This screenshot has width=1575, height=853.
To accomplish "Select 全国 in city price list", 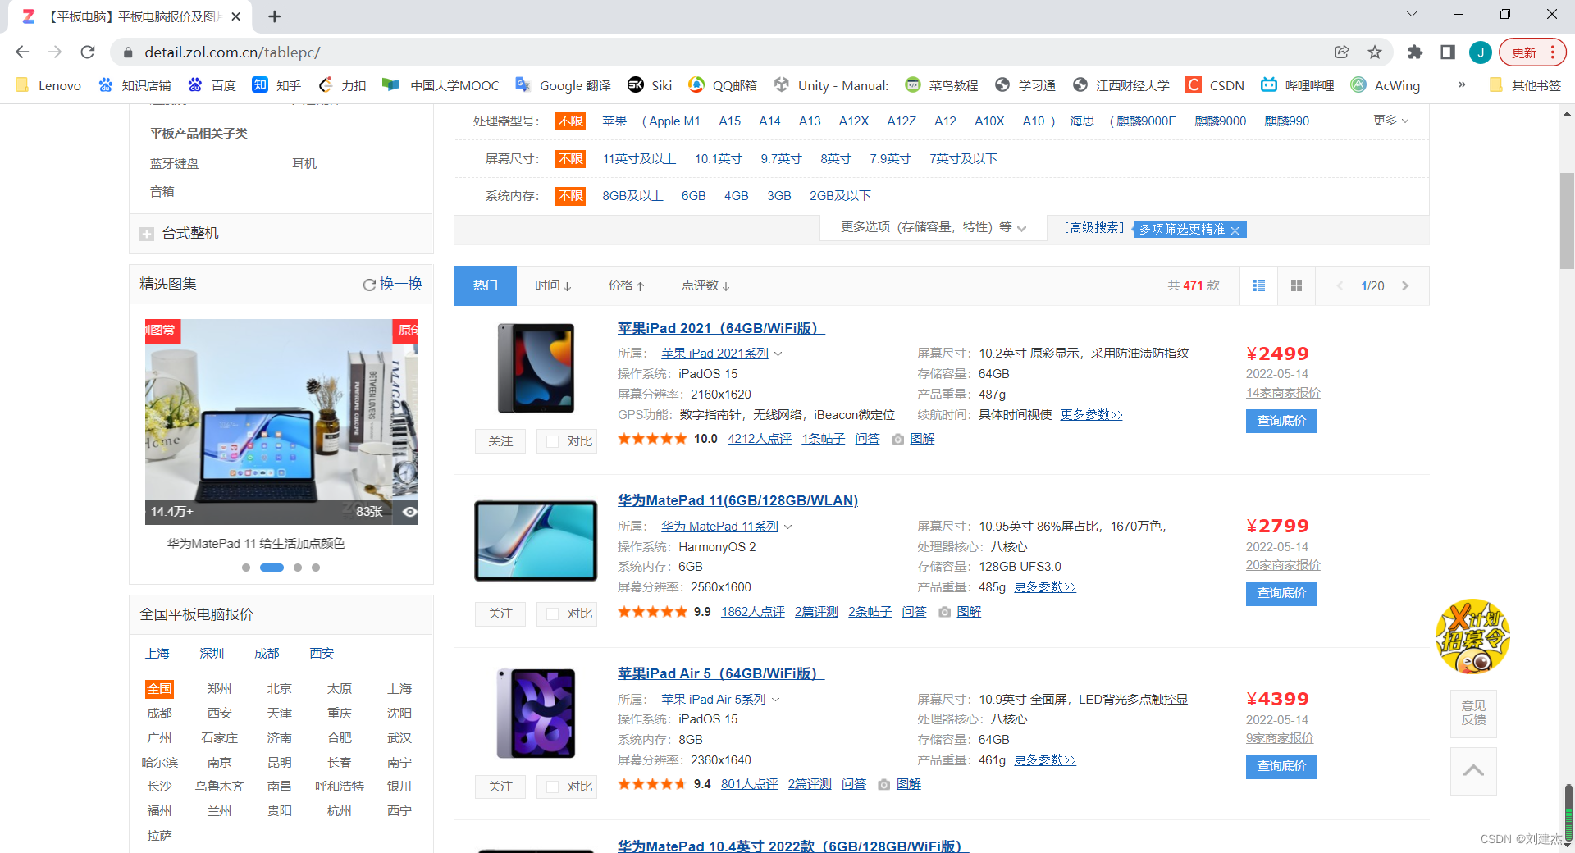I will coord(159,689).
